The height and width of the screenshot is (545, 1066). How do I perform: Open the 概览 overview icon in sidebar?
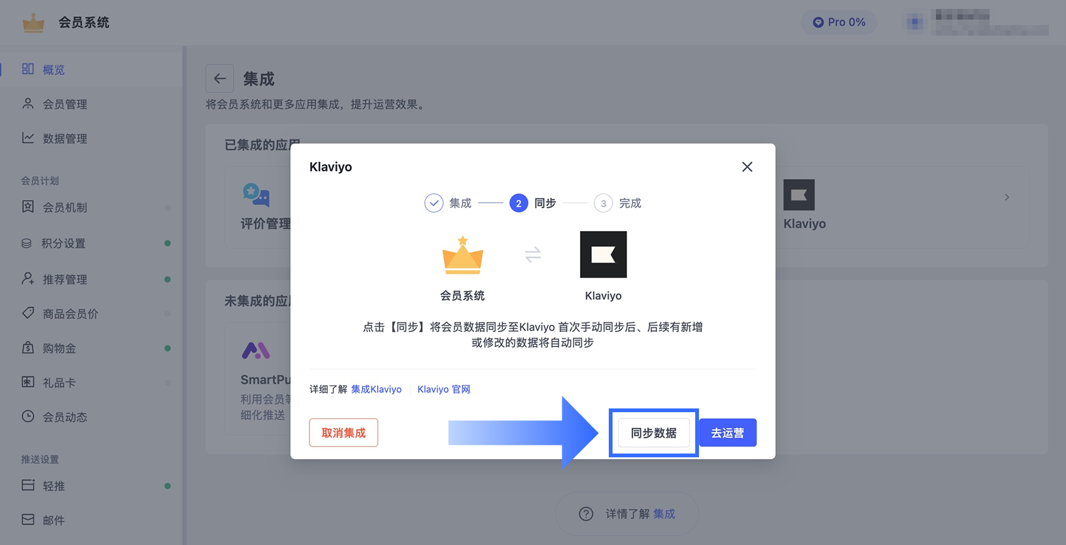[28, 69]
